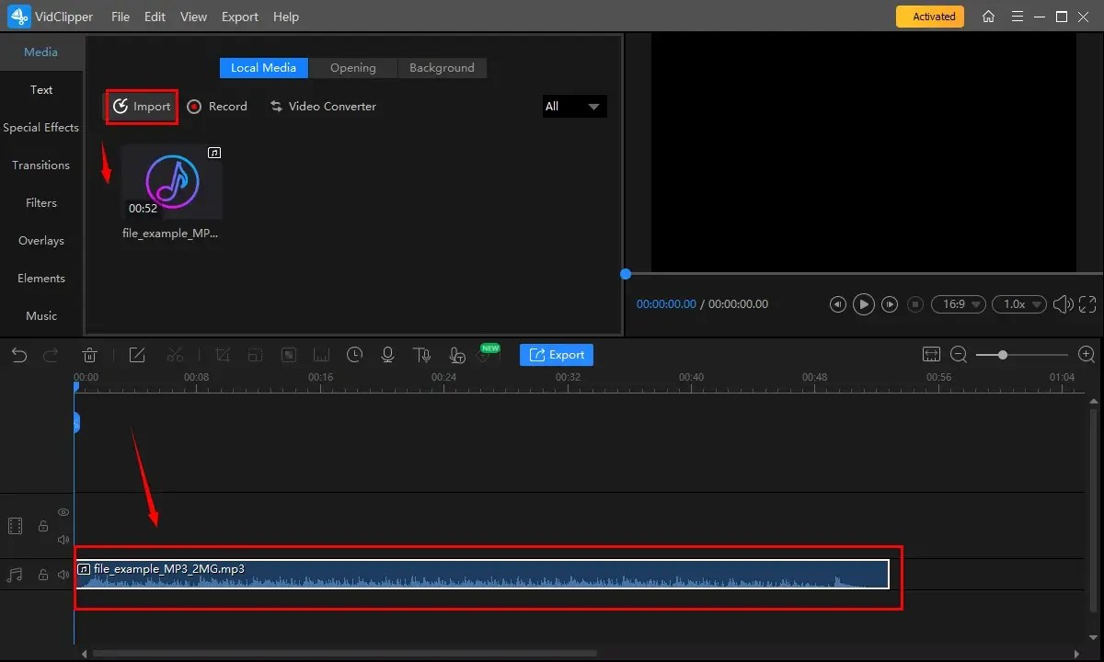The image size is (1104, 662).
Task: Click the Text-to-speech toolbar icon
Action: [421, 354]
